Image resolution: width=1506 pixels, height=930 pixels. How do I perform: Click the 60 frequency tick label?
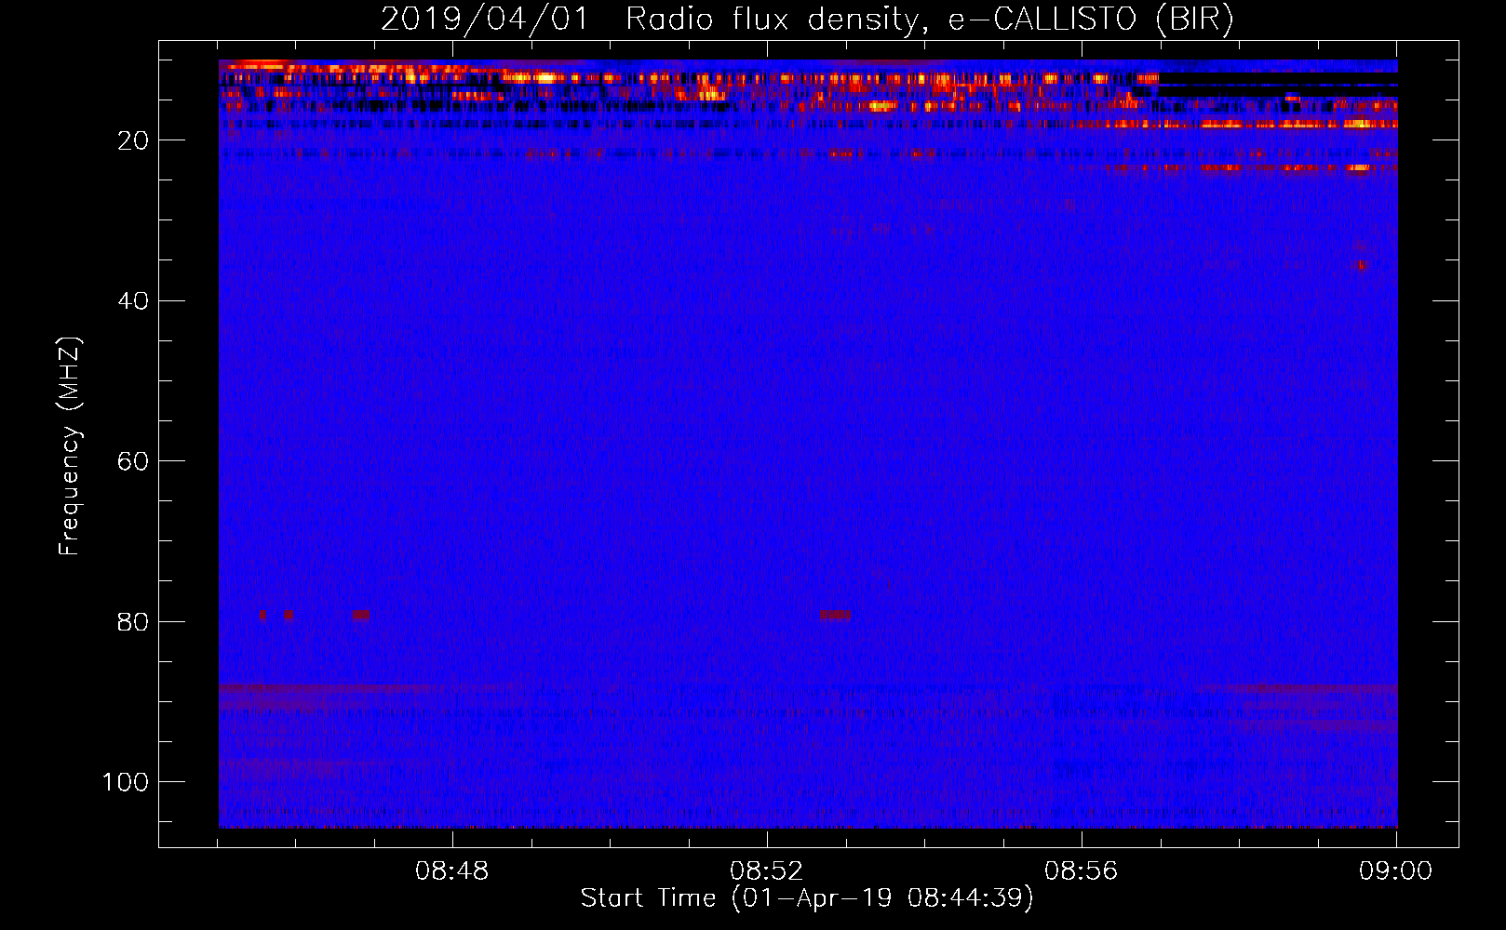click(134, 461)
